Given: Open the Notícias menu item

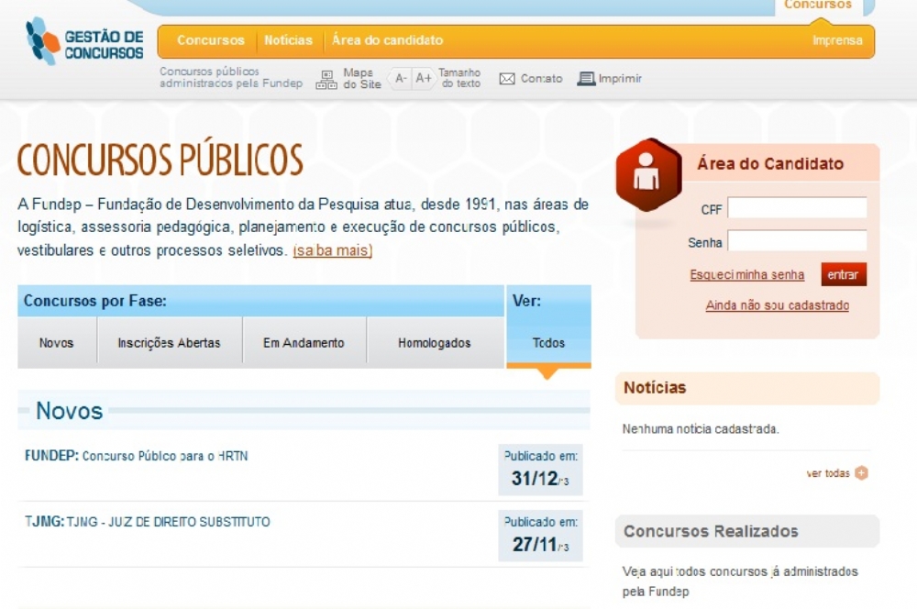Looking at the screenshot, I should pyautogui.click(x=288, y=40).
